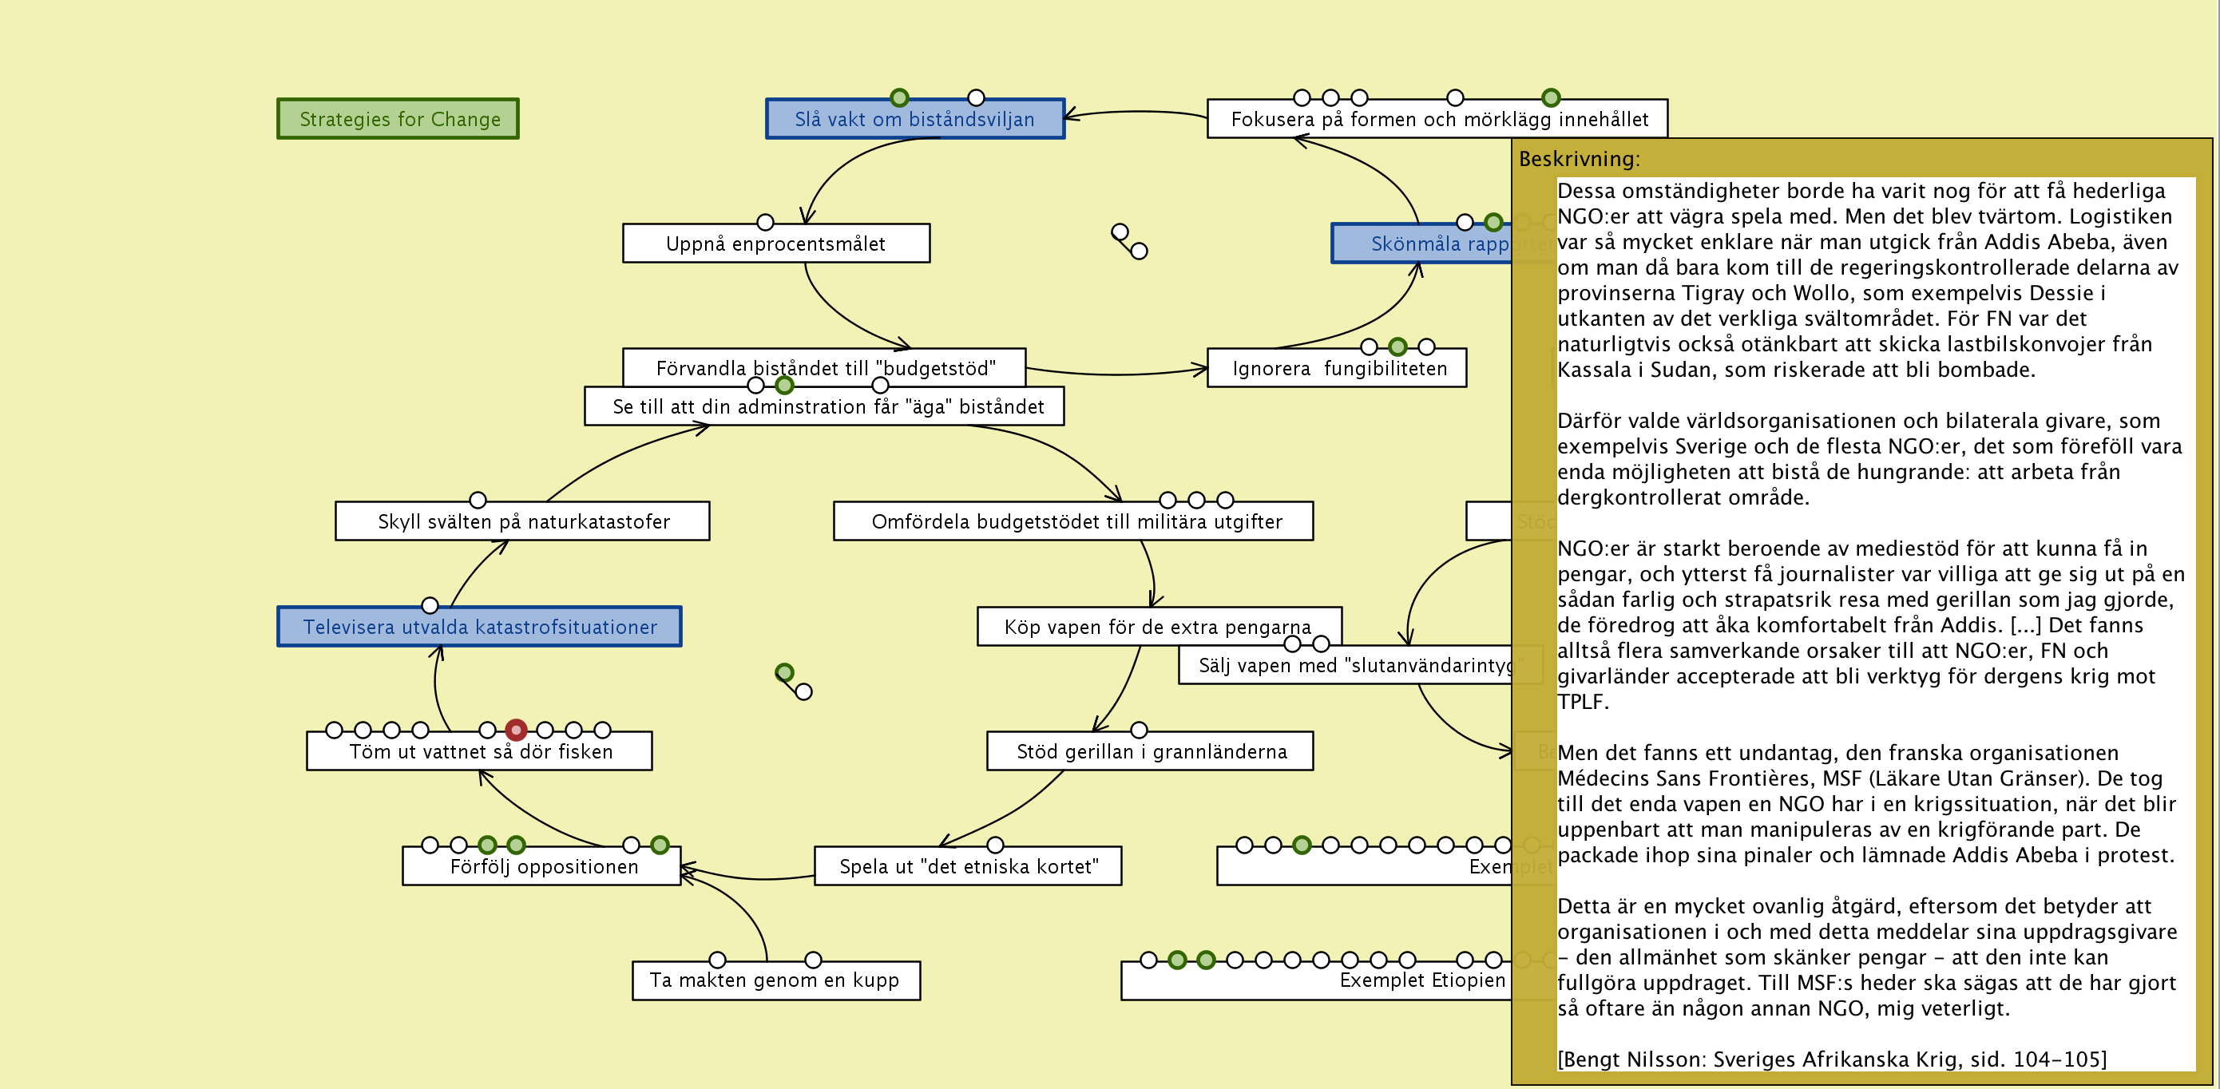Click green circle on "Ignorera fungibiliteten" node
2220x1089 pixels.
pyautogui.click(x=1397, y=346)
